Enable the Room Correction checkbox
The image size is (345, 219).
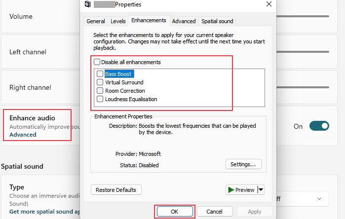tap(100, 91)
